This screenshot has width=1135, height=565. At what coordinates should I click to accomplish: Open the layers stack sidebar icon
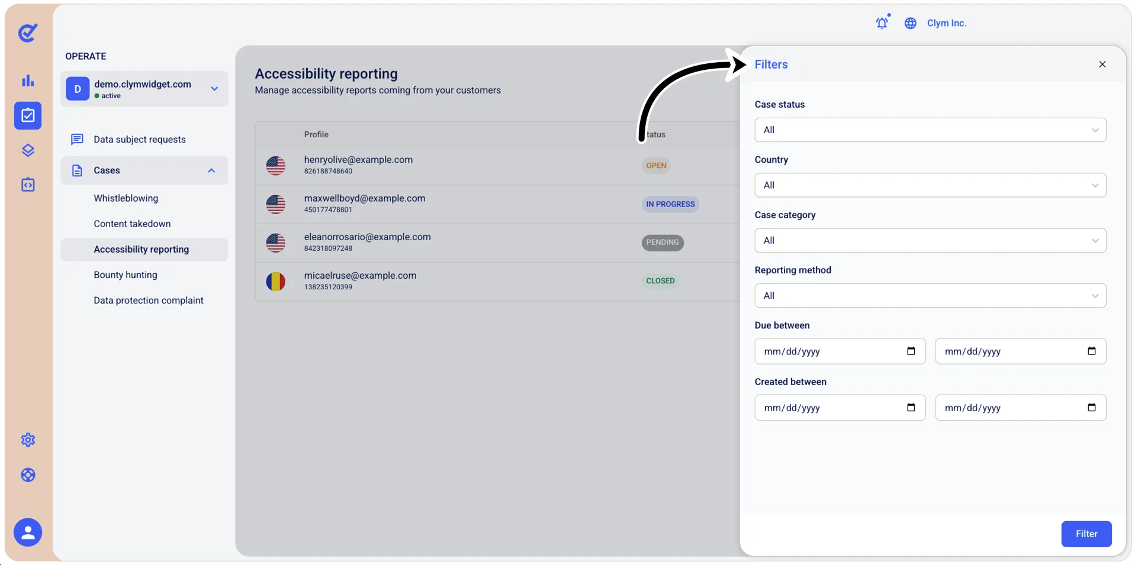(28, 150)
